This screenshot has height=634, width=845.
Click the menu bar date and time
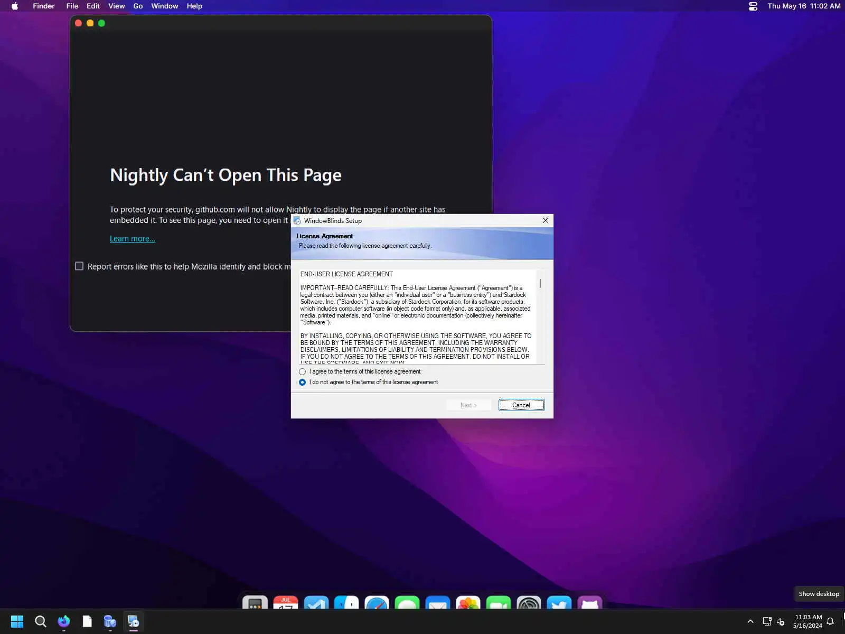pyautogui.click(x=804, y=6)
